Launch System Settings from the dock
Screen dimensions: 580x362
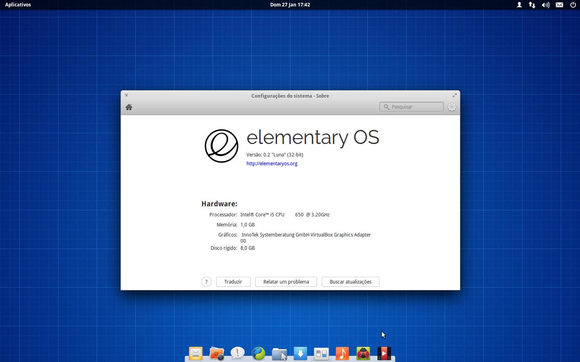(x=321, y=353)
